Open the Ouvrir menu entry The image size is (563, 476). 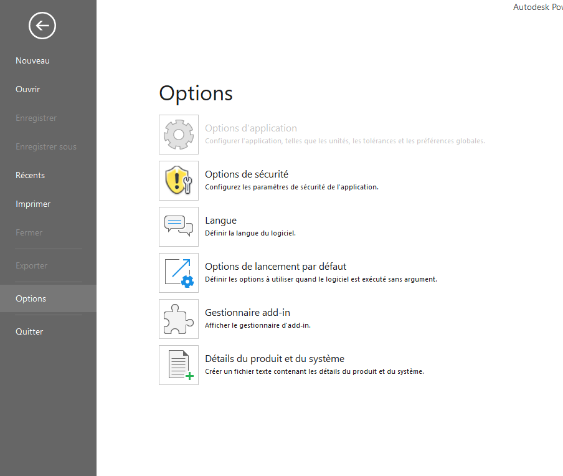click(x=27, y=89)
